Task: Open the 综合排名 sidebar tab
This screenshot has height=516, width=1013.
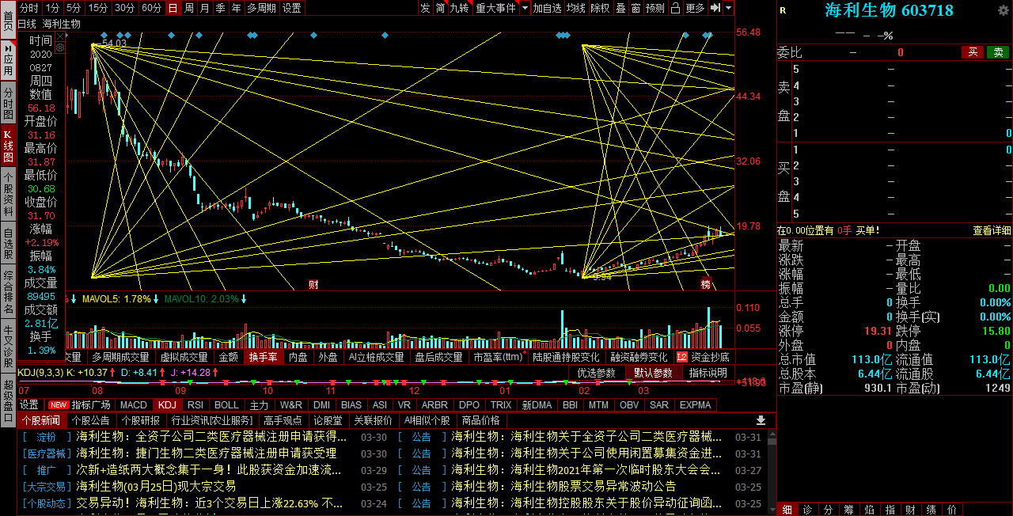Action: (8, 293)
